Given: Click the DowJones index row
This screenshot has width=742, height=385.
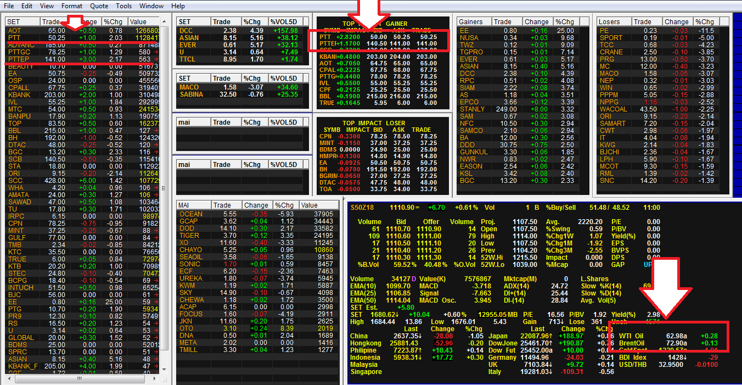Looking at the screenshot, I should [550, 343].
